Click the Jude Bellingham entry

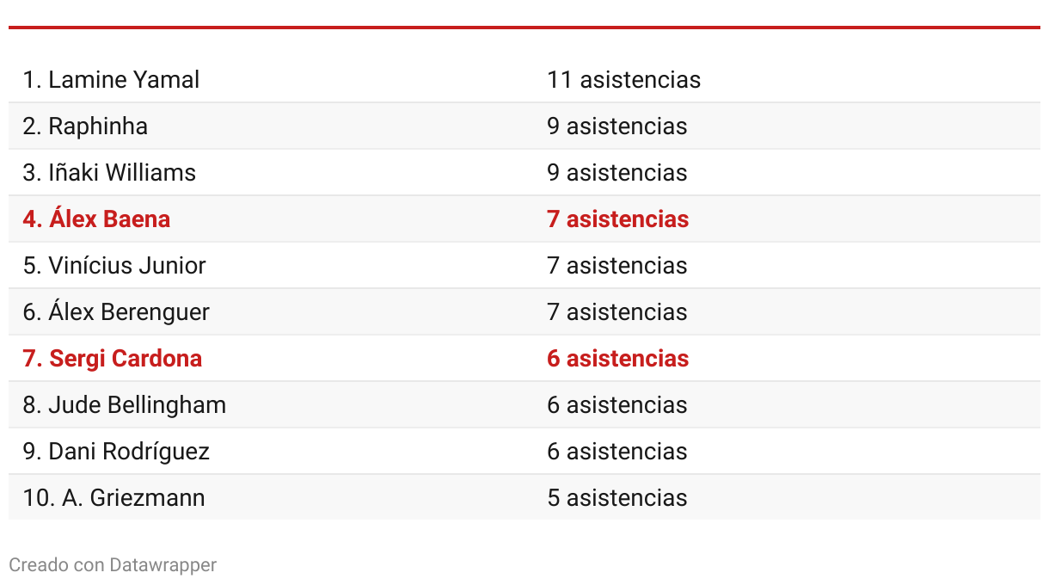(x=125, y=405)
